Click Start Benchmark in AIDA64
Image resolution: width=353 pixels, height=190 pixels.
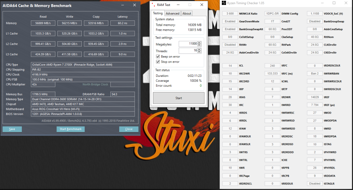(x=71, y=129)
